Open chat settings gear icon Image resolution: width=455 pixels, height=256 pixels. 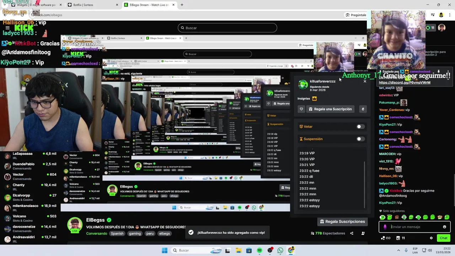431,238
